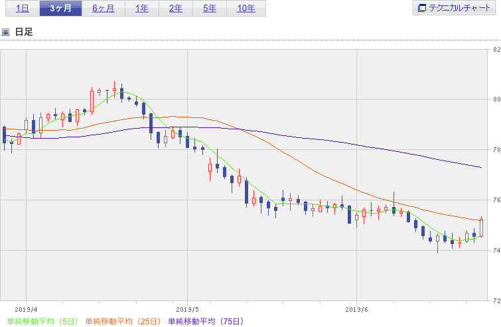Click the 82 price axis label
Image resolution: width=501 pixels, height=327 pixels.
pyautogui.click(x=497, y=50)
